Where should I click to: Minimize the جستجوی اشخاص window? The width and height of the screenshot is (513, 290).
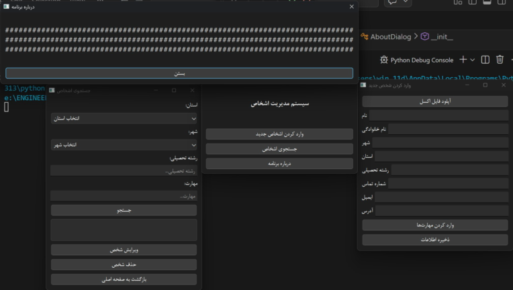click(156, 90)
